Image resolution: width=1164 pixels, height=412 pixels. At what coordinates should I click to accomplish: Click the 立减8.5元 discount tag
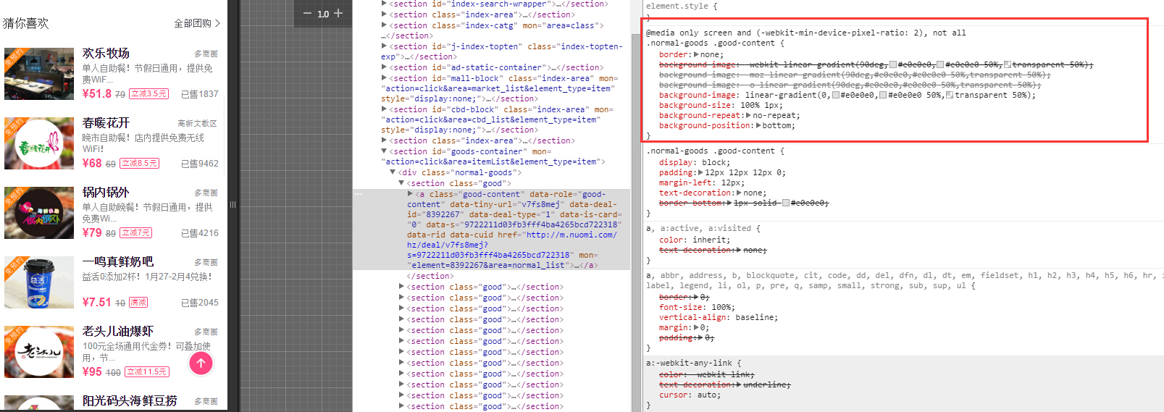[139, 164]
